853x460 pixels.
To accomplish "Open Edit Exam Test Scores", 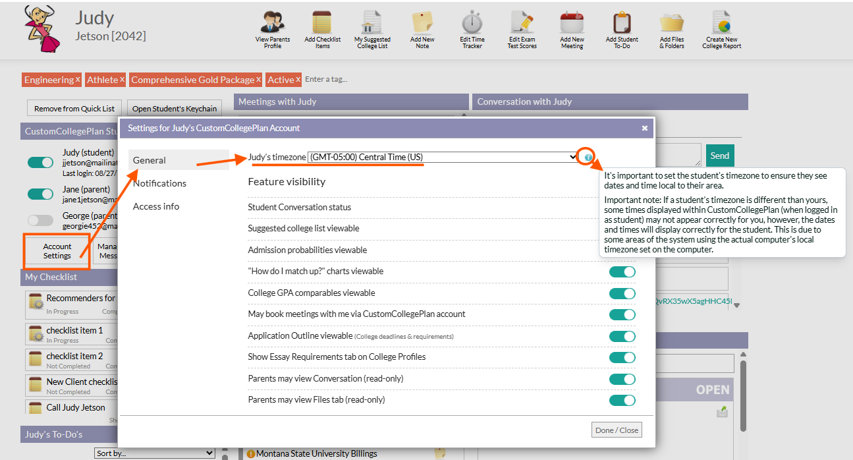I will [x=522, y=22].
